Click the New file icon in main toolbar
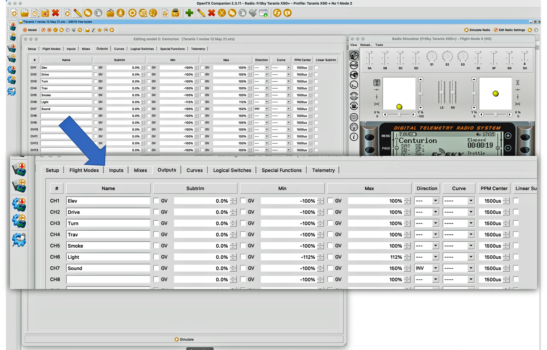Screen dimensions: 547x350 tap(14, 13)
